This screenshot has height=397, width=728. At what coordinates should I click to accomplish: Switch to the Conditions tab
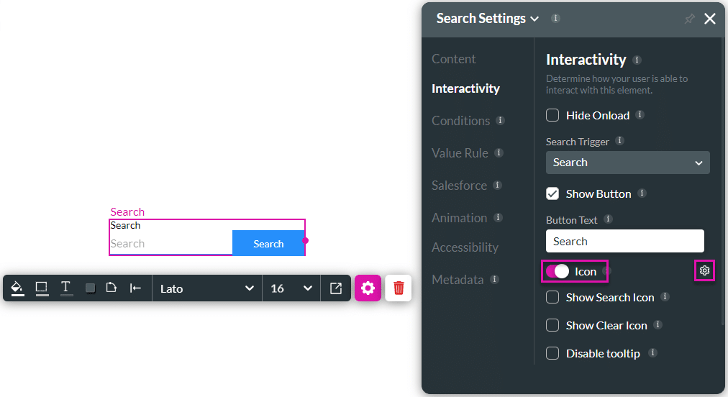460,121
